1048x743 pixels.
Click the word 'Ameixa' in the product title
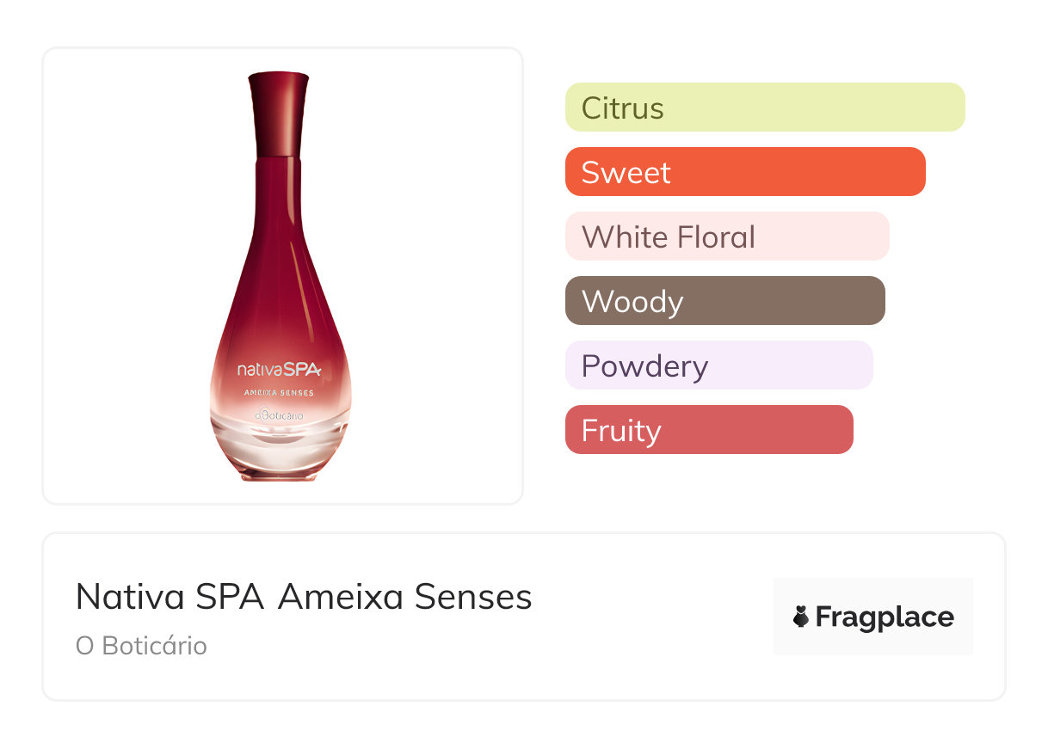click(342, 596)
